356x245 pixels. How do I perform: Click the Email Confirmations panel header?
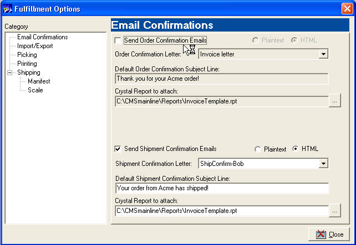tap(230, 25)
